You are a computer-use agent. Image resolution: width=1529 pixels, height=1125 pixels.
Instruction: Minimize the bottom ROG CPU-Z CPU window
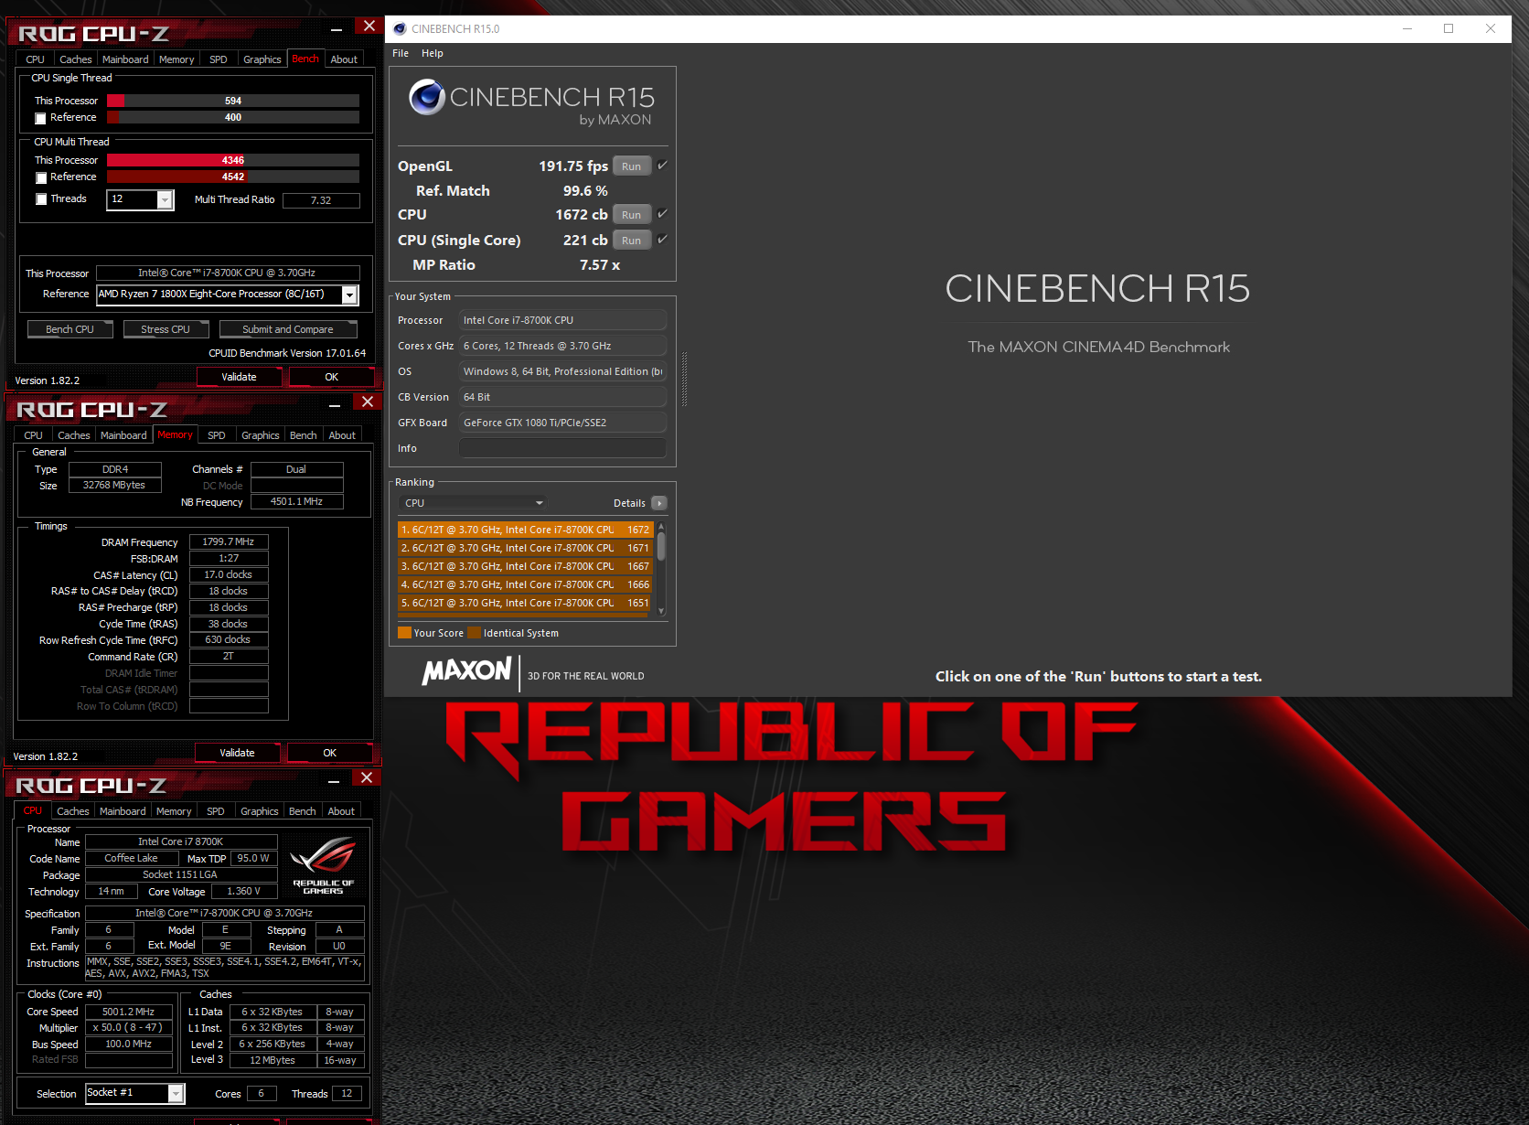pos(334,781)
